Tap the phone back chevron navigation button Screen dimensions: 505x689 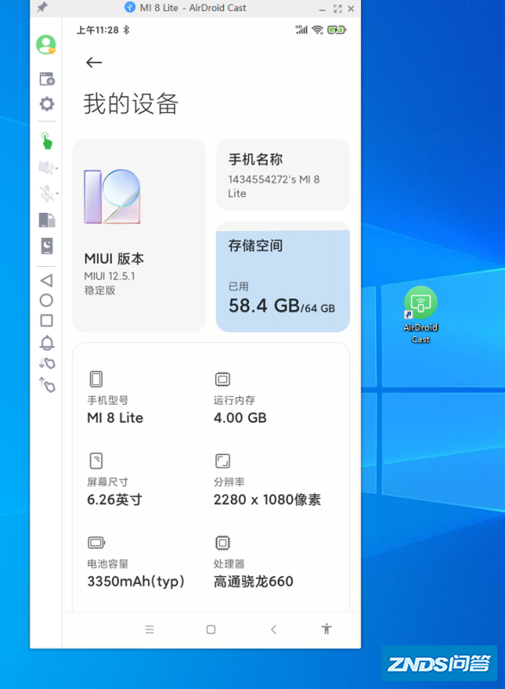[x=273, y=630]
